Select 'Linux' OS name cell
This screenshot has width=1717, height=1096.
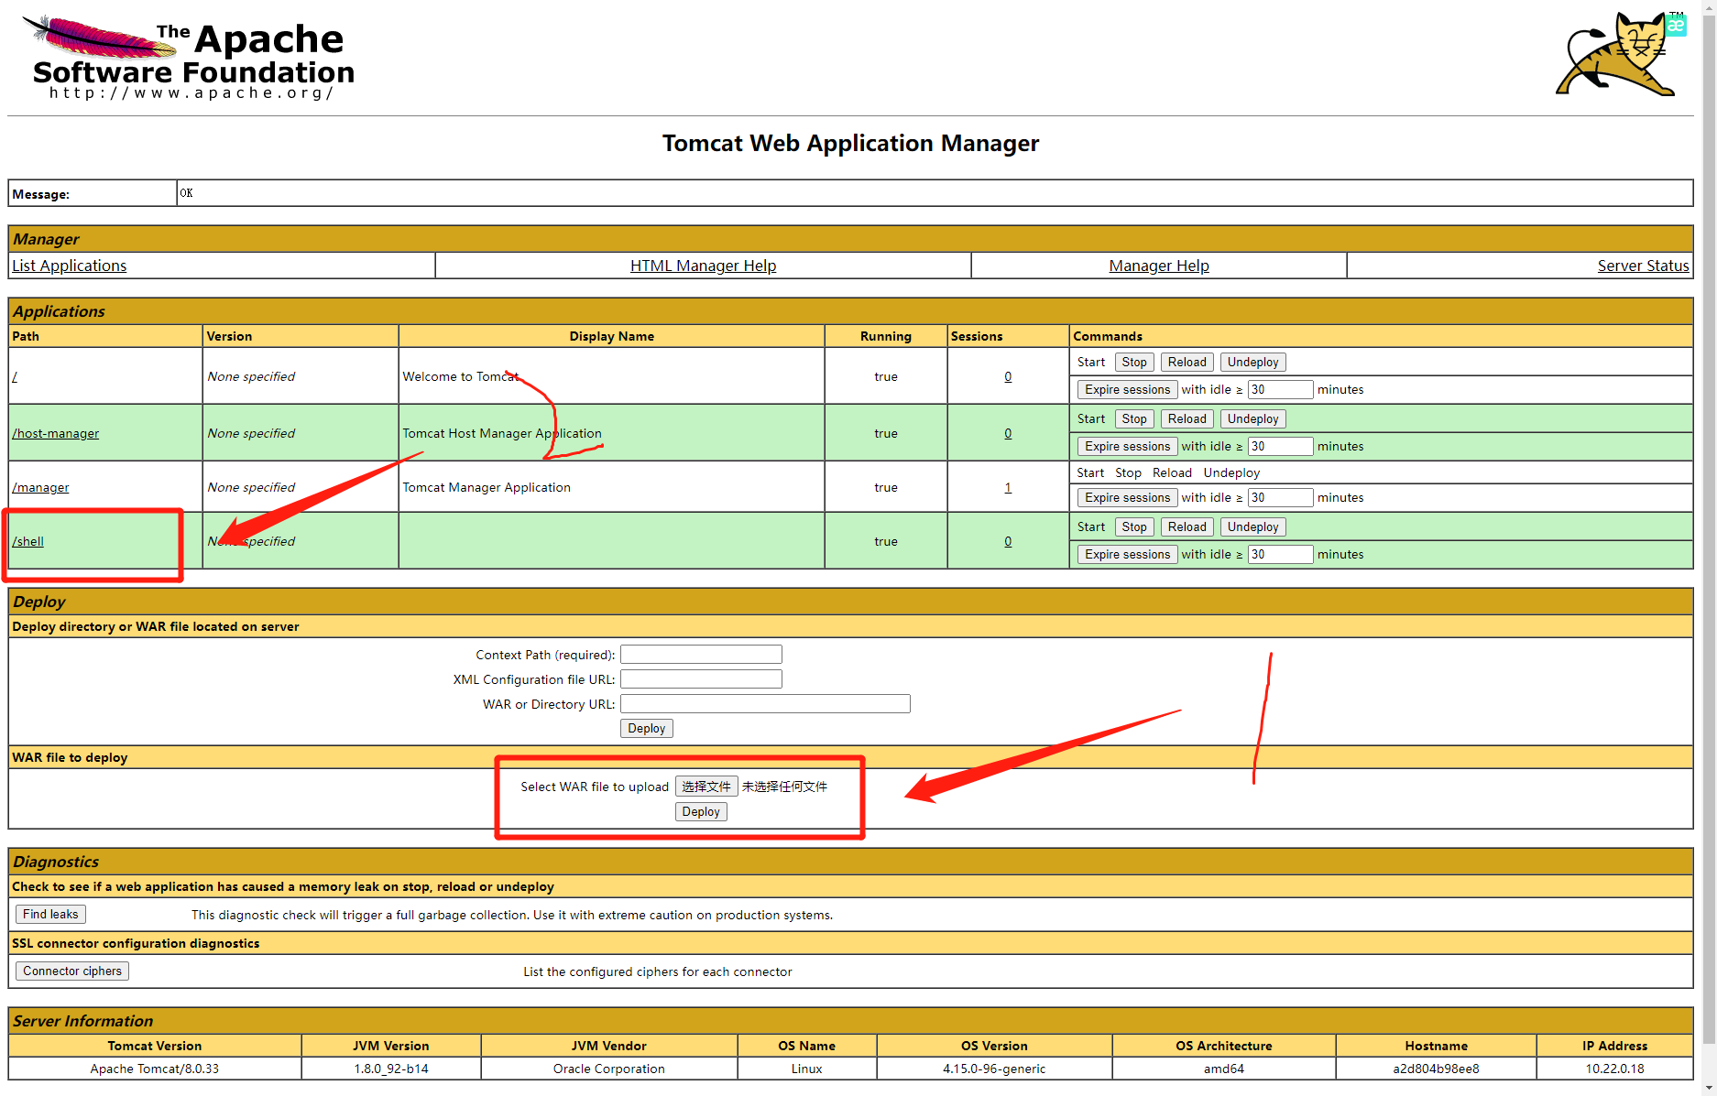pos(806,1069)
